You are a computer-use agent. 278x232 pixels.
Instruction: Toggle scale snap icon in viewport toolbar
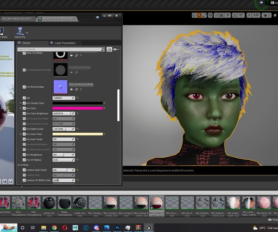[x=249, y=15]
